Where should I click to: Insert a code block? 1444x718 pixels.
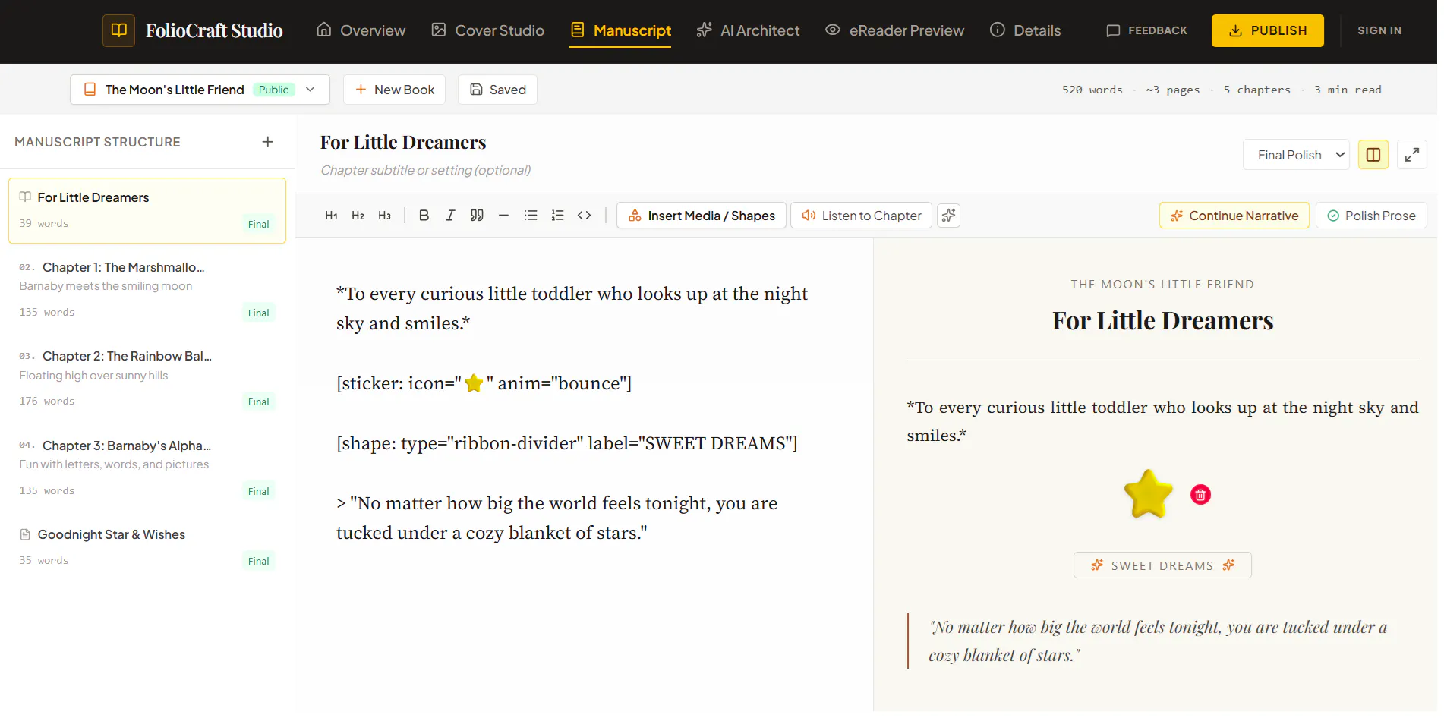tap(584, 216)
